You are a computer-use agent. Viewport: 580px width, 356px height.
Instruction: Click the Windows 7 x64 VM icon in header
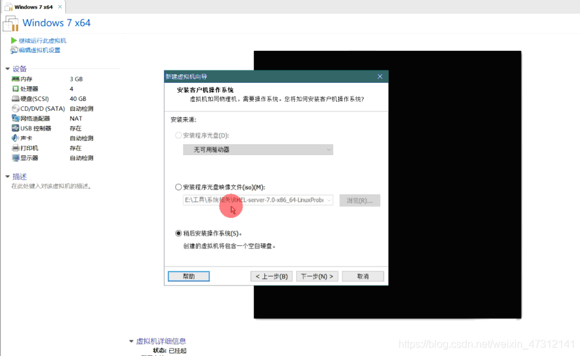[10, 23]
